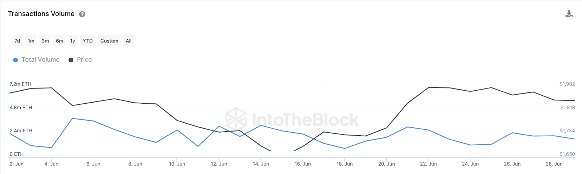
Task: Click the IntoTheBlock watermark logo
Action: click(x=236, y=119)
